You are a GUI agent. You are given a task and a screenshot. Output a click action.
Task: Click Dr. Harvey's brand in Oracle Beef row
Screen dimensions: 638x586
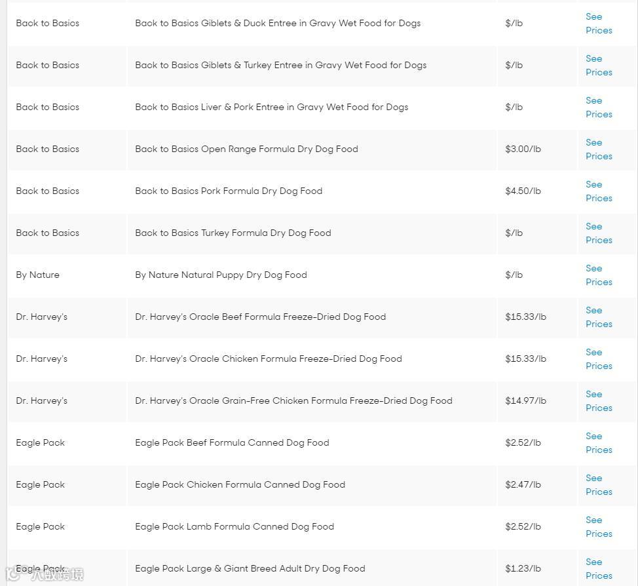tap(41, 317)
